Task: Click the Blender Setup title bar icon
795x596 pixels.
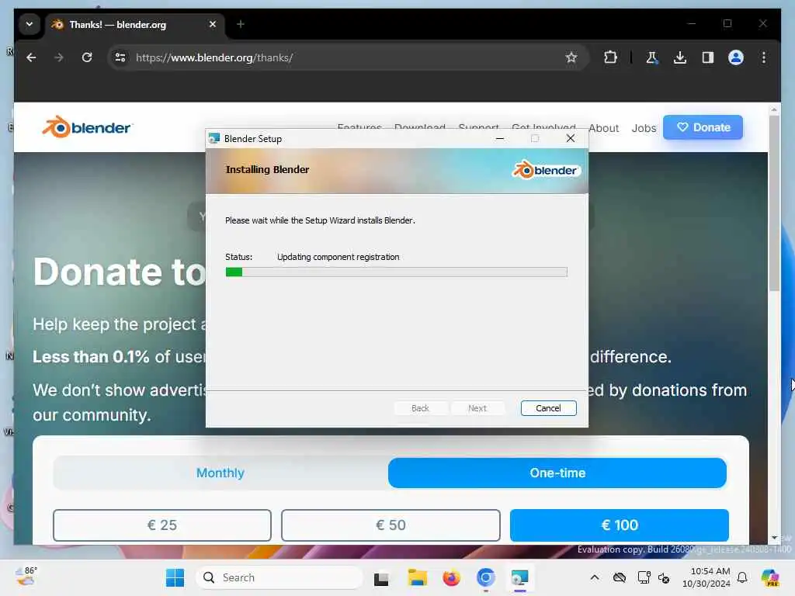Action: [x=214, y=138]
